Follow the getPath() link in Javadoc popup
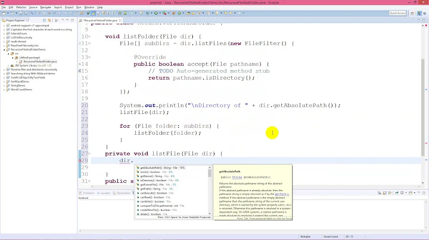429x240 pixels. pyautogui.click(x=282, y=194)
